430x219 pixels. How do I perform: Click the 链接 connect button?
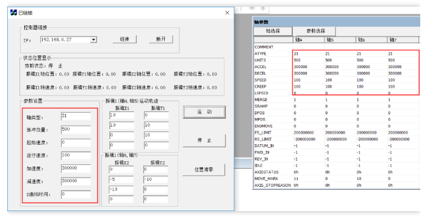(124, 39)
